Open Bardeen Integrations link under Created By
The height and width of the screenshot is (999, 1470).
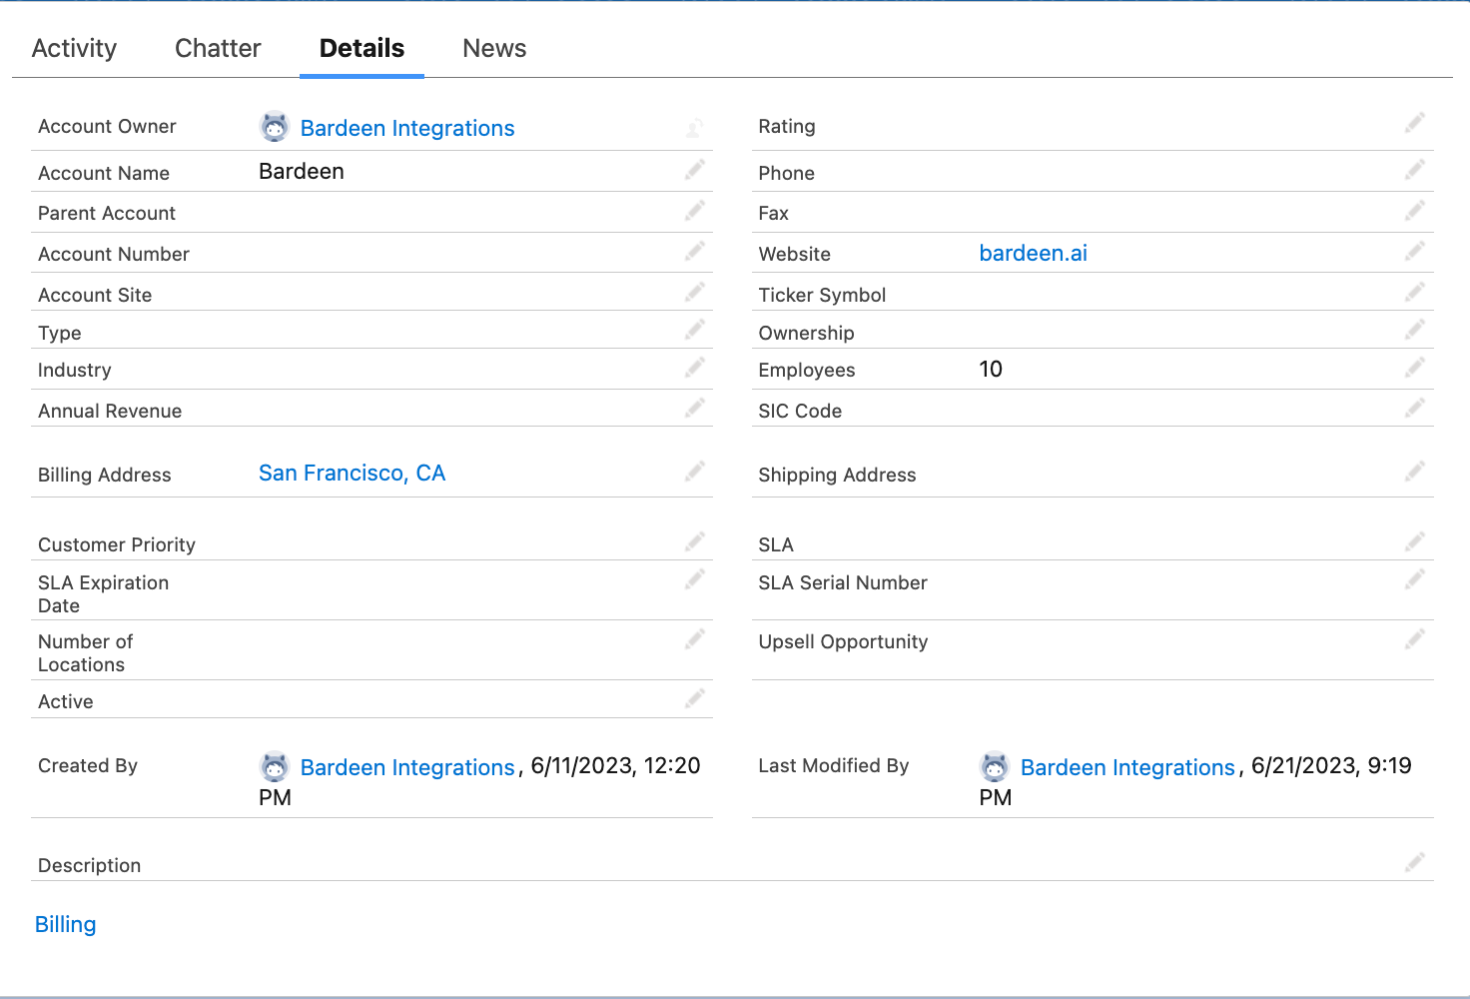407,767
